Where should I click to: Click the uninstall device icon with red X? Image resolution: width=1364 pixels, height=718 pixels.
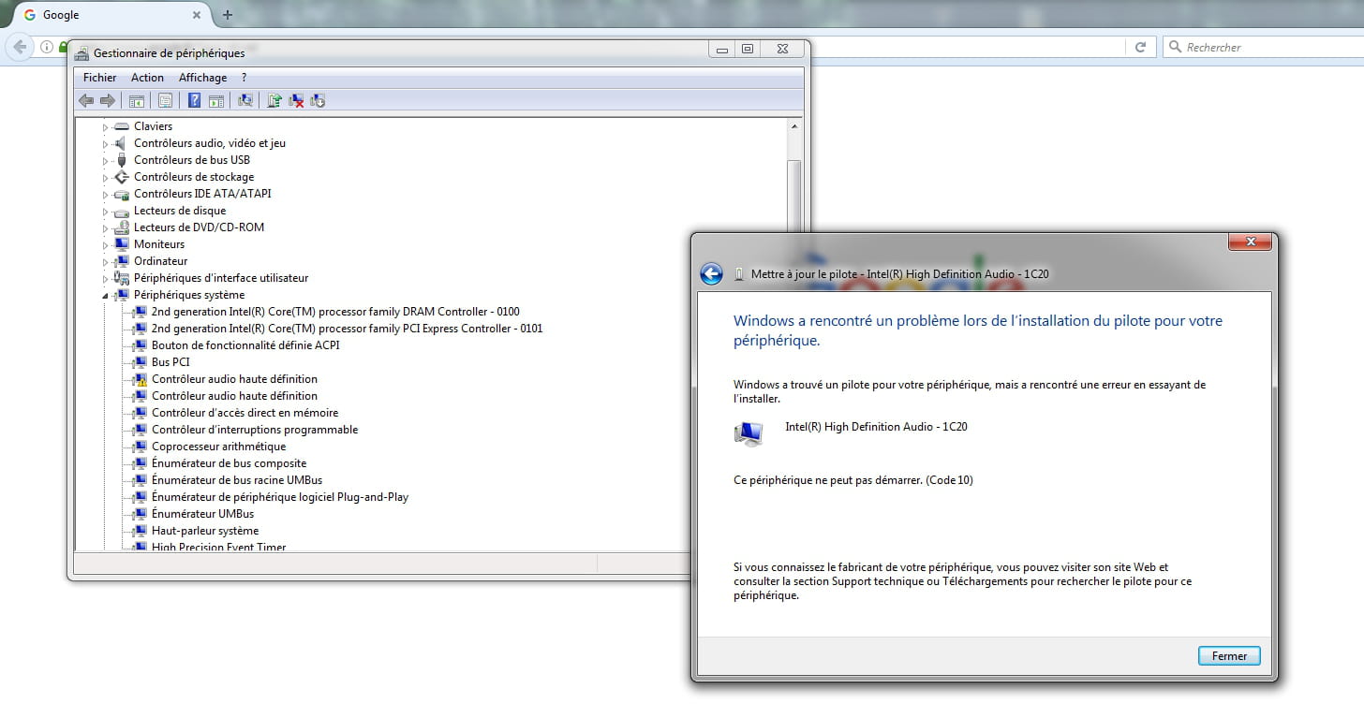296,100
